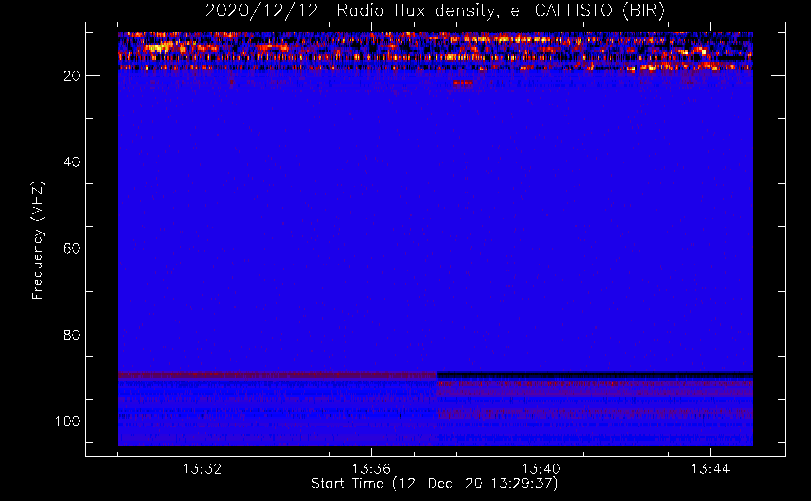Screen dimensions: 811x501
Task: Click the 13:36 time tick label
Action: point(371,469)
